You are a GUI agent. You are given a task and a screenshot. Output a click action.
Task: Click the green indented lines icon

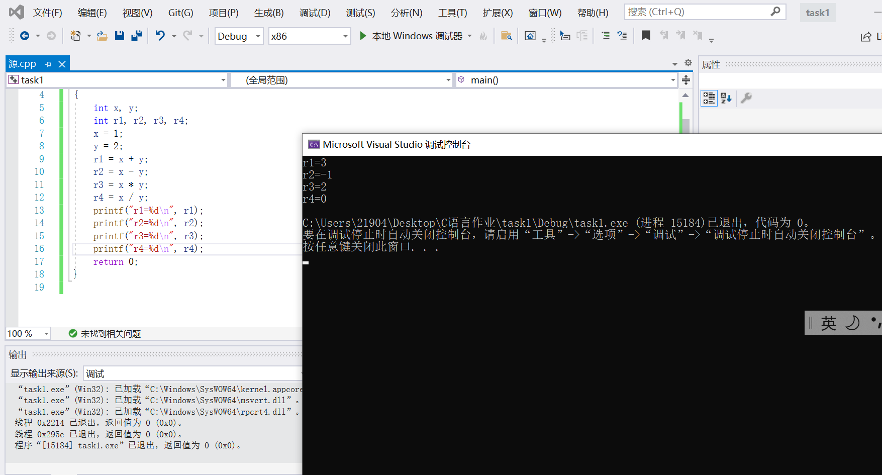pos(606,36)
